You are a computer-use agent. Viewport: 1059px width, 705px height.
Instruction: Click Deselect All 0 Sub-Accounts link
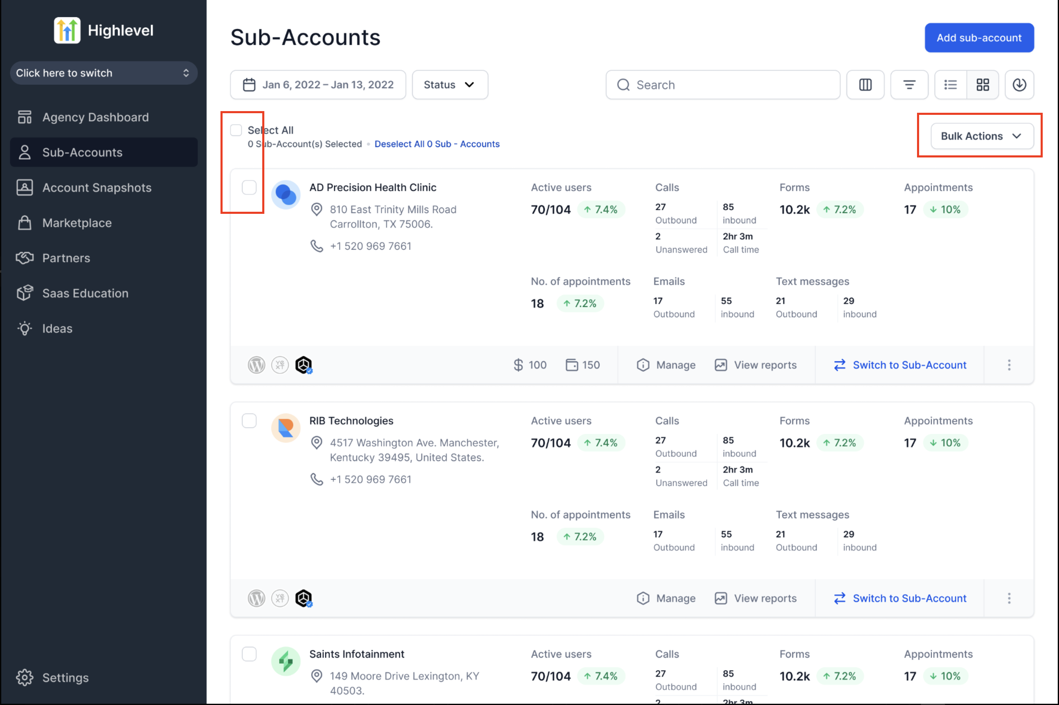pyautogui.click(x=436, y=144)
